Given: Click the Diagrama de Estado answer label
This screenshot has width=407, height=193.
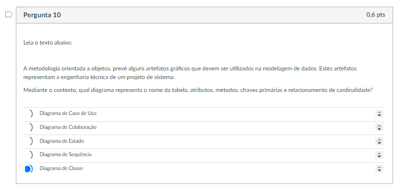Looking at the screenshot, I should click(62, 141).
